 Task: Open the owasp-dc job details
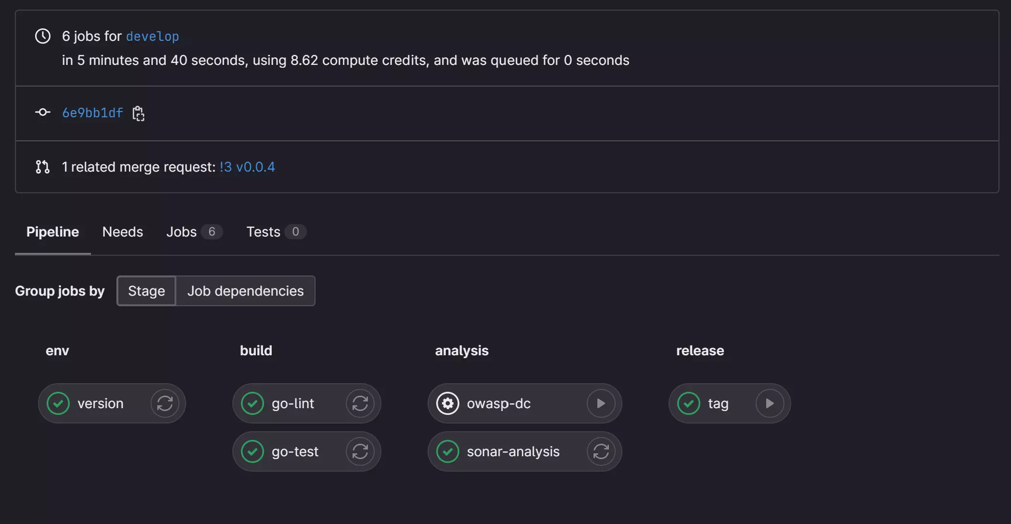pos(499,404)
